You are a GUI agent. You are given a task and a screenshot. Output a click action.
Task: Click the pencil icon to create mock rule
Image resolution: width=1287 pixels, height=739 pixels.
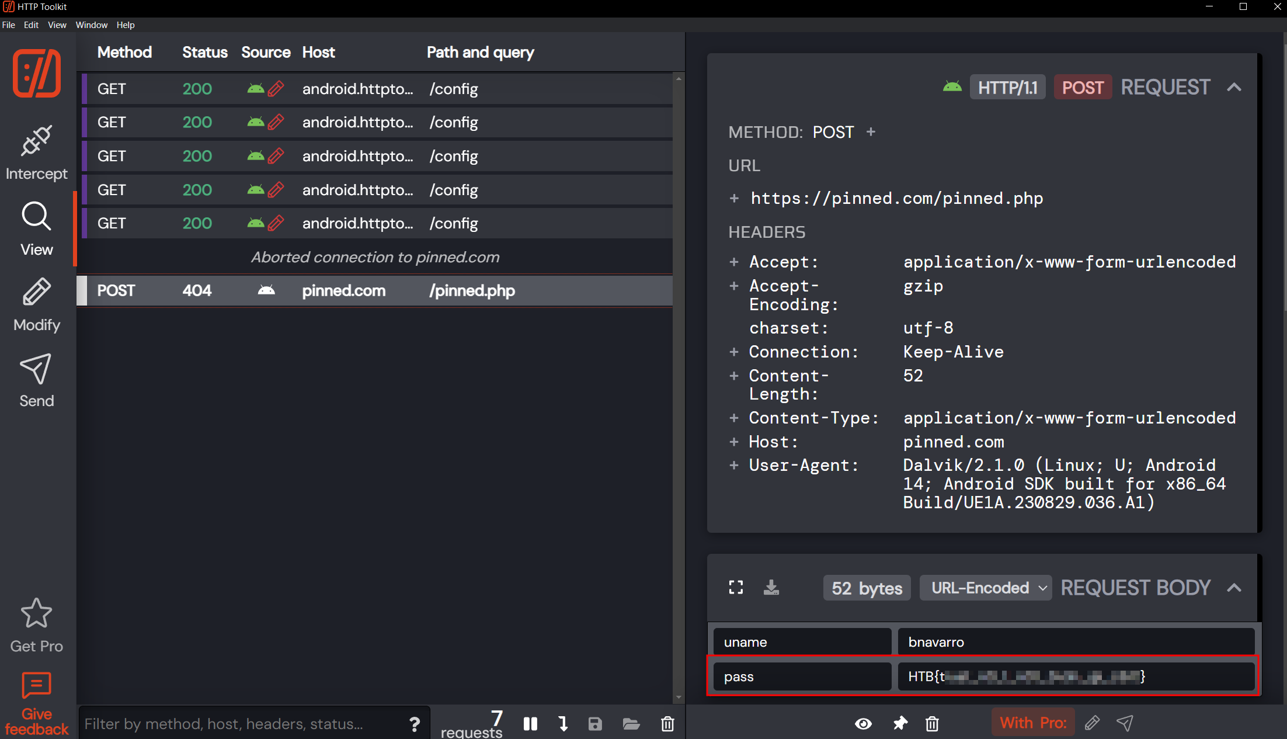click(x=1093, y=723)
